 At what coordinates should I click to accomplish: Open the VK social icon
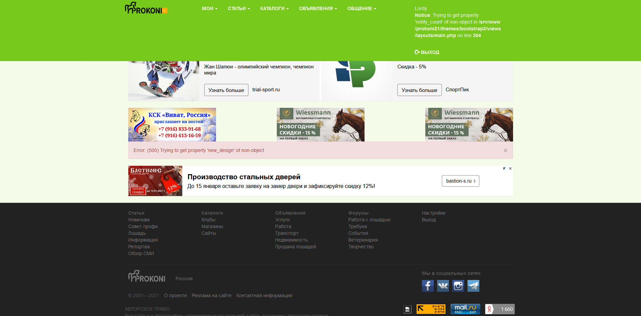443,286
